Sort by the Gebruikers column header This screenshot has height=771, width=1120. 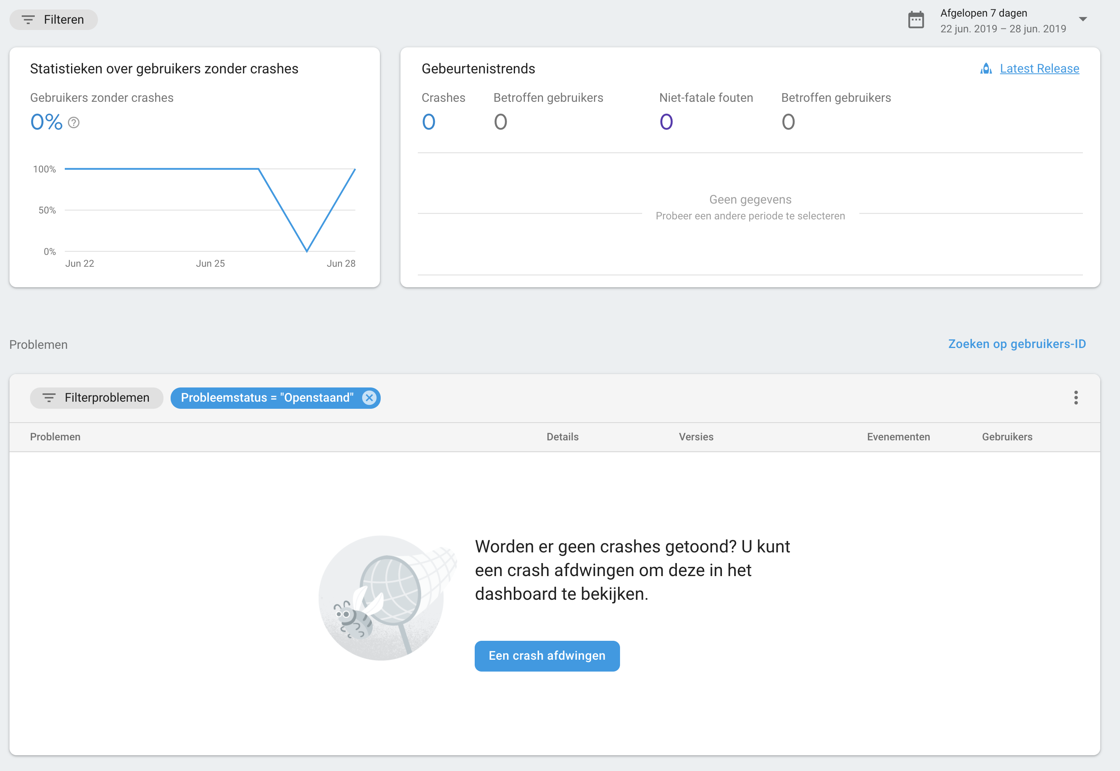(1007, 437)
